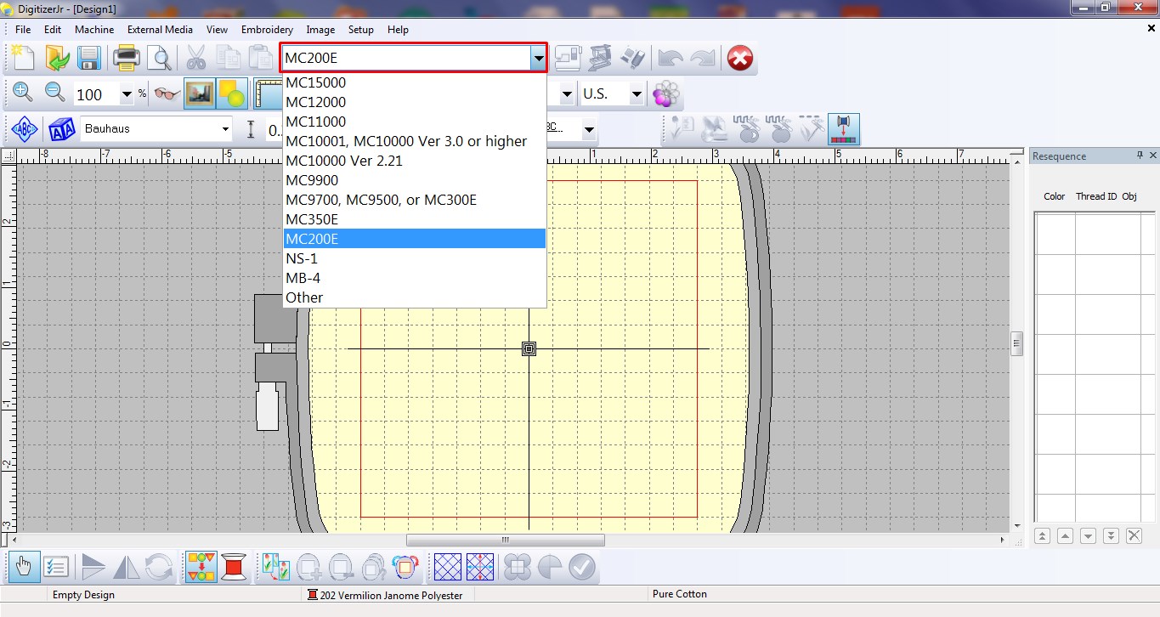Open the View menu
This screenshot has width=1160, height=617.
[x=217, y=29]
